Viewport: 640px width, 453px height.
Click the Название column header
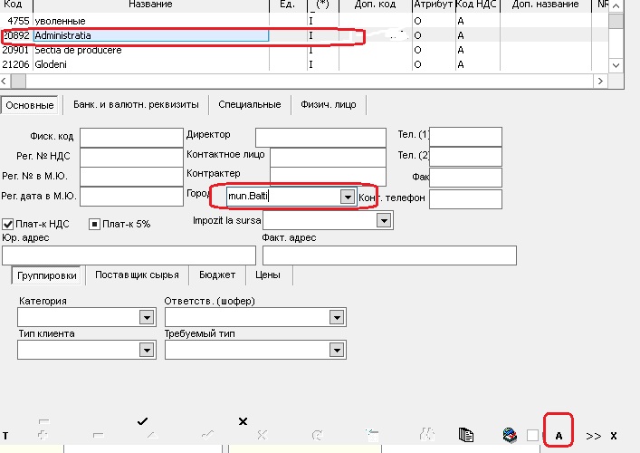[x=151, y=5]
